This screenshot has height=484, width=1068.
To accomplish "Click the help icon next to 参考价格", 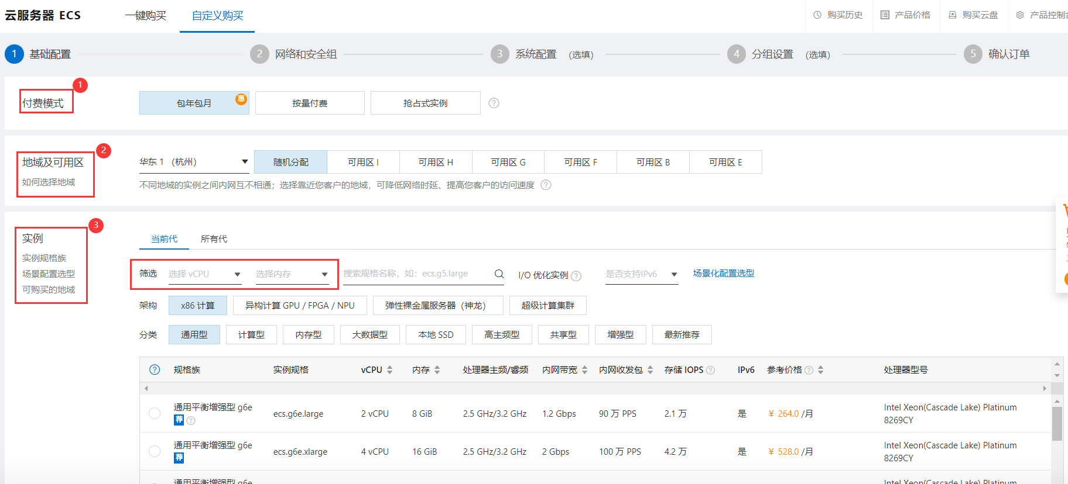I will click(x=809, y=370).
